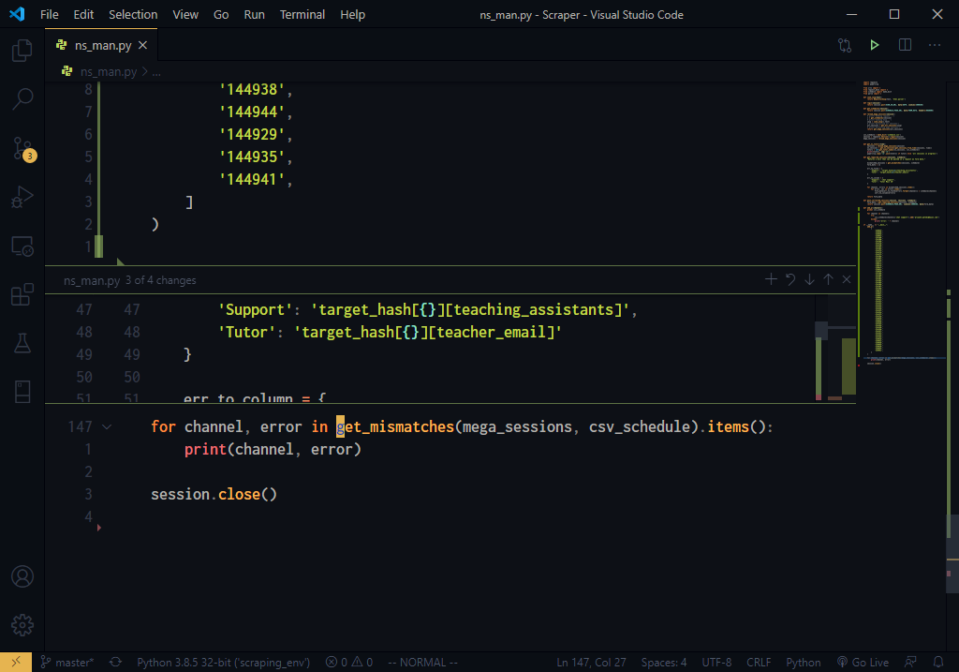Synchronize changes via status bar icon
The image size is (959, 672).
(115, 663)
